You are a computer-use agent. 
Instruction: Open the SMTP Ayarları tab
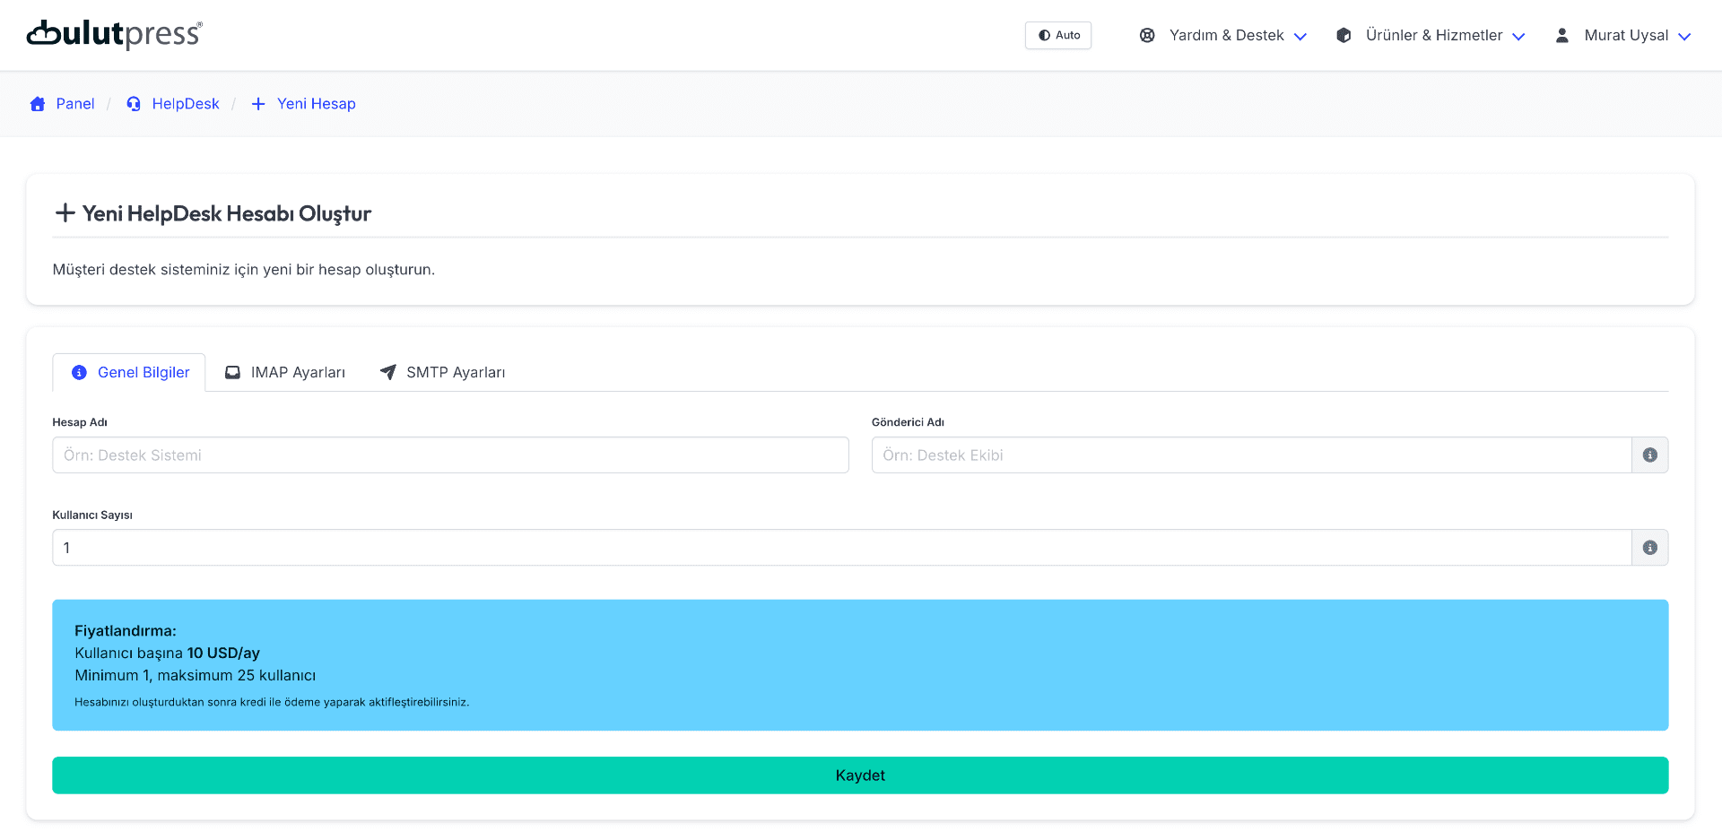pyautogui.click(x=443, y=373)
